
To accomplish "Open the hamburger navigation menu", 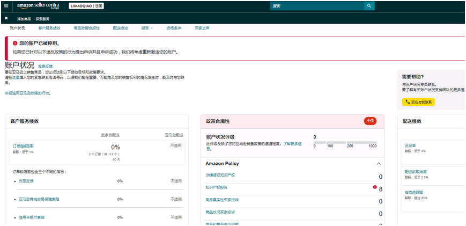I will [6, 6].
